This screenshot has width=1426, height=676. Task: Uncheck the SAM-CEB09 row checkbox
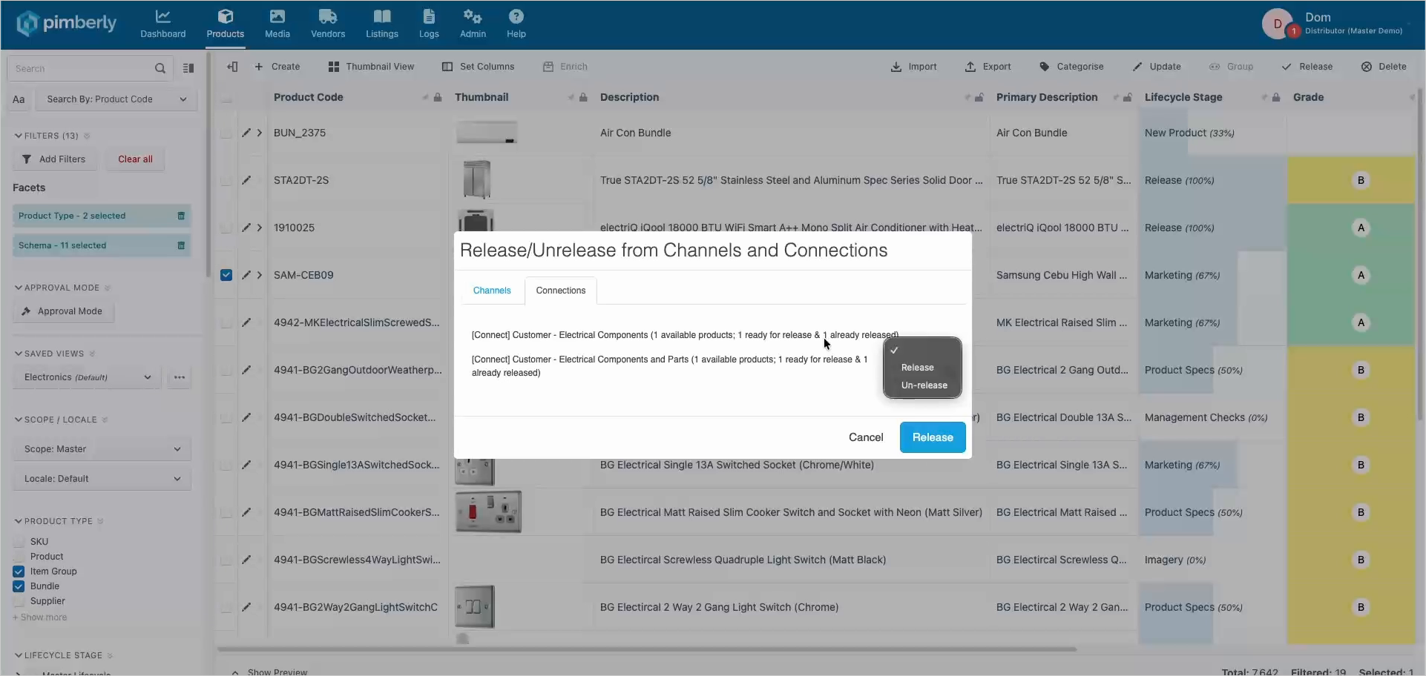[x=226, y=275]
